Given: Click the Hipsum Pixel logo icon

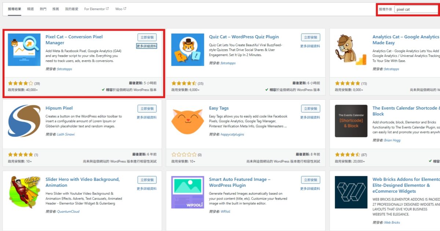Looking at the screenshot, I should 24,121.
